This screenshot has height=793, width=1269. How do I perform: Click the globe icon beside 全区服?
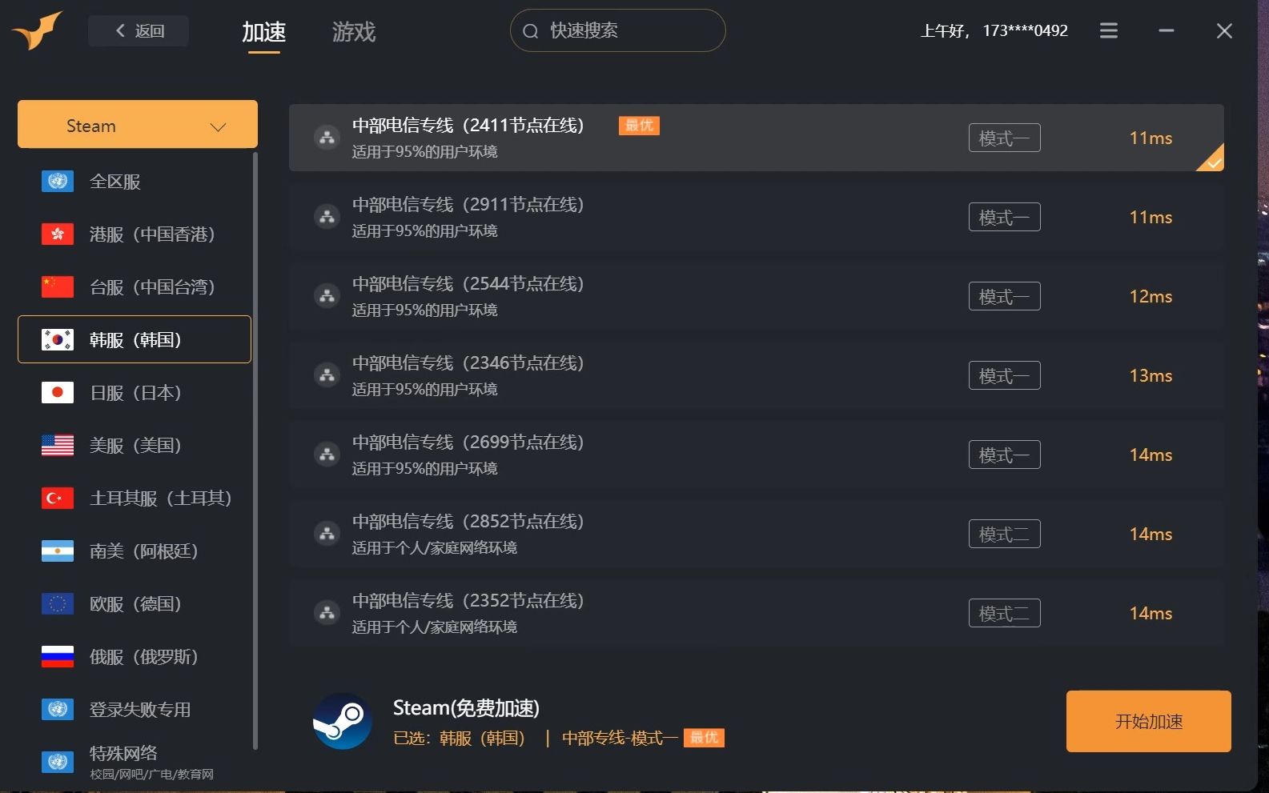[58, 181]
